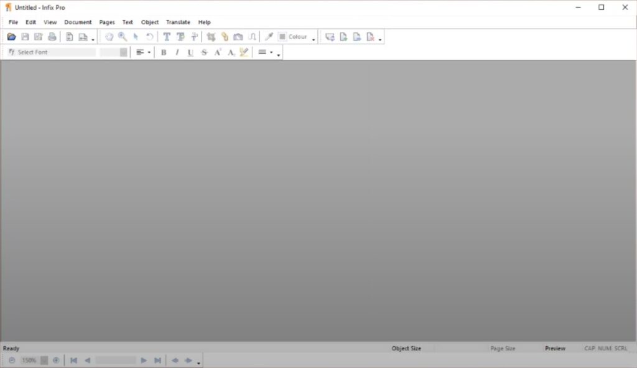Toggle Bold formatting

point(164,52)
